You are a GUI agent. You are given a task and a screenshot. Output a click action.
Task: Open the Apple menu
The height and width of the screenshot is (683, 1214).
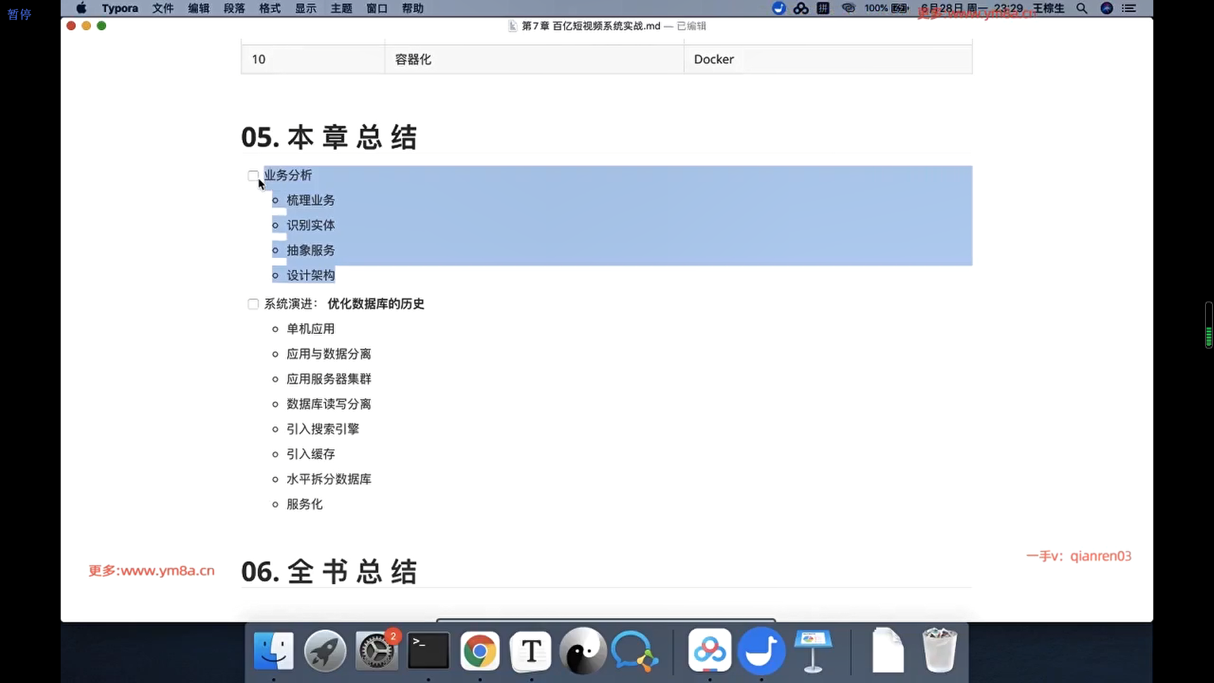(x=82, y=8)
